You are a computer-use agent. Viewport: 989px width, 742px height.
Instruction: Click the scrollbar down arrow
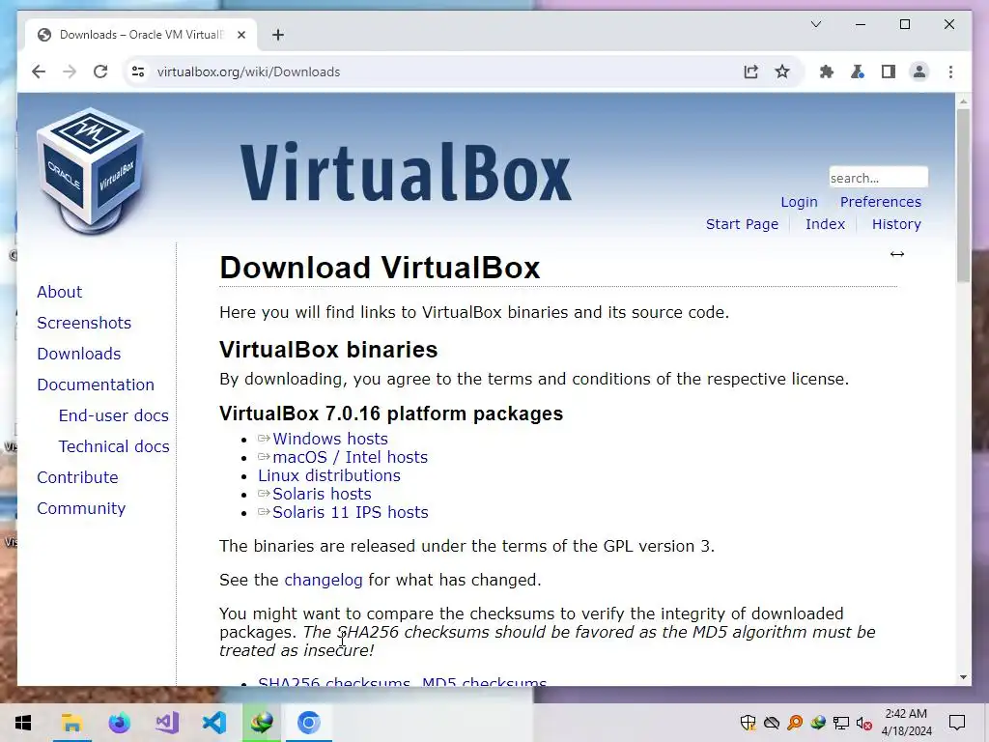click(x=963, y=677)
